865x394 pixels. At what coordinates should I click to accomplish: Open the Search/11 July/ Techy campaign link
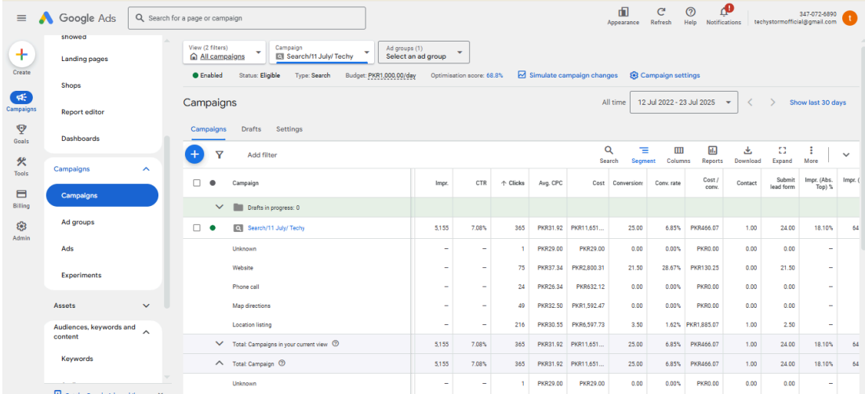click(x=276, y=228)
